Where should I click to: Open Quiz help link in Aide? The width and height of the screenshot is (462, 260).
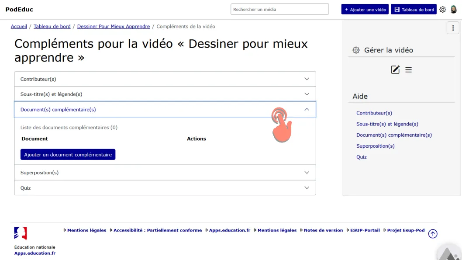tap(361, 157)
